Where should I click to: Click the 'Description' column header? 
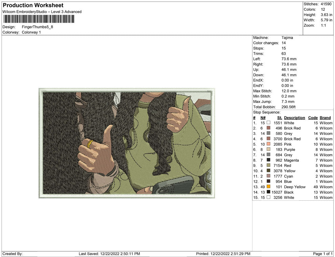(x=294, y=118)
